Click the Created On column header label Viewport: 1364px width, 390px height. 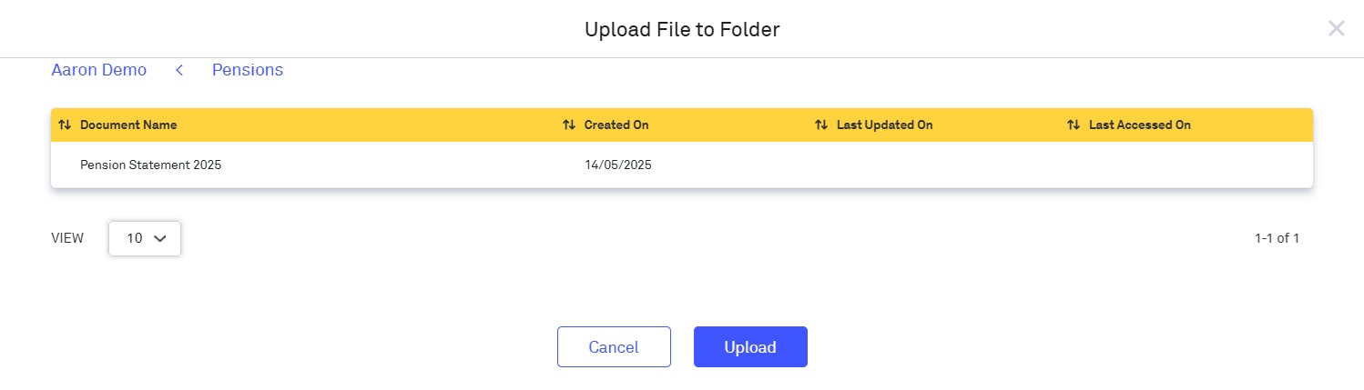pos(616,125)
